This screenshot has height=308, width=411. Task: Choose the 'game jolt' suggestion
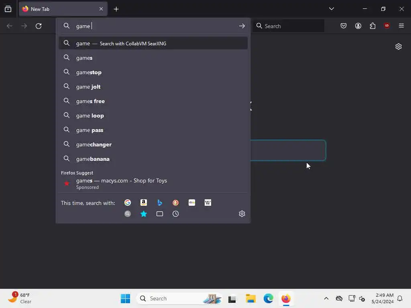153,87
